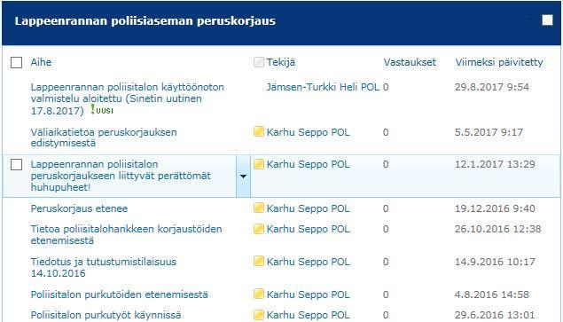
Task: Click the Lappeenrannan poliisiaseman peruskorjaus title
Action: 145,20
